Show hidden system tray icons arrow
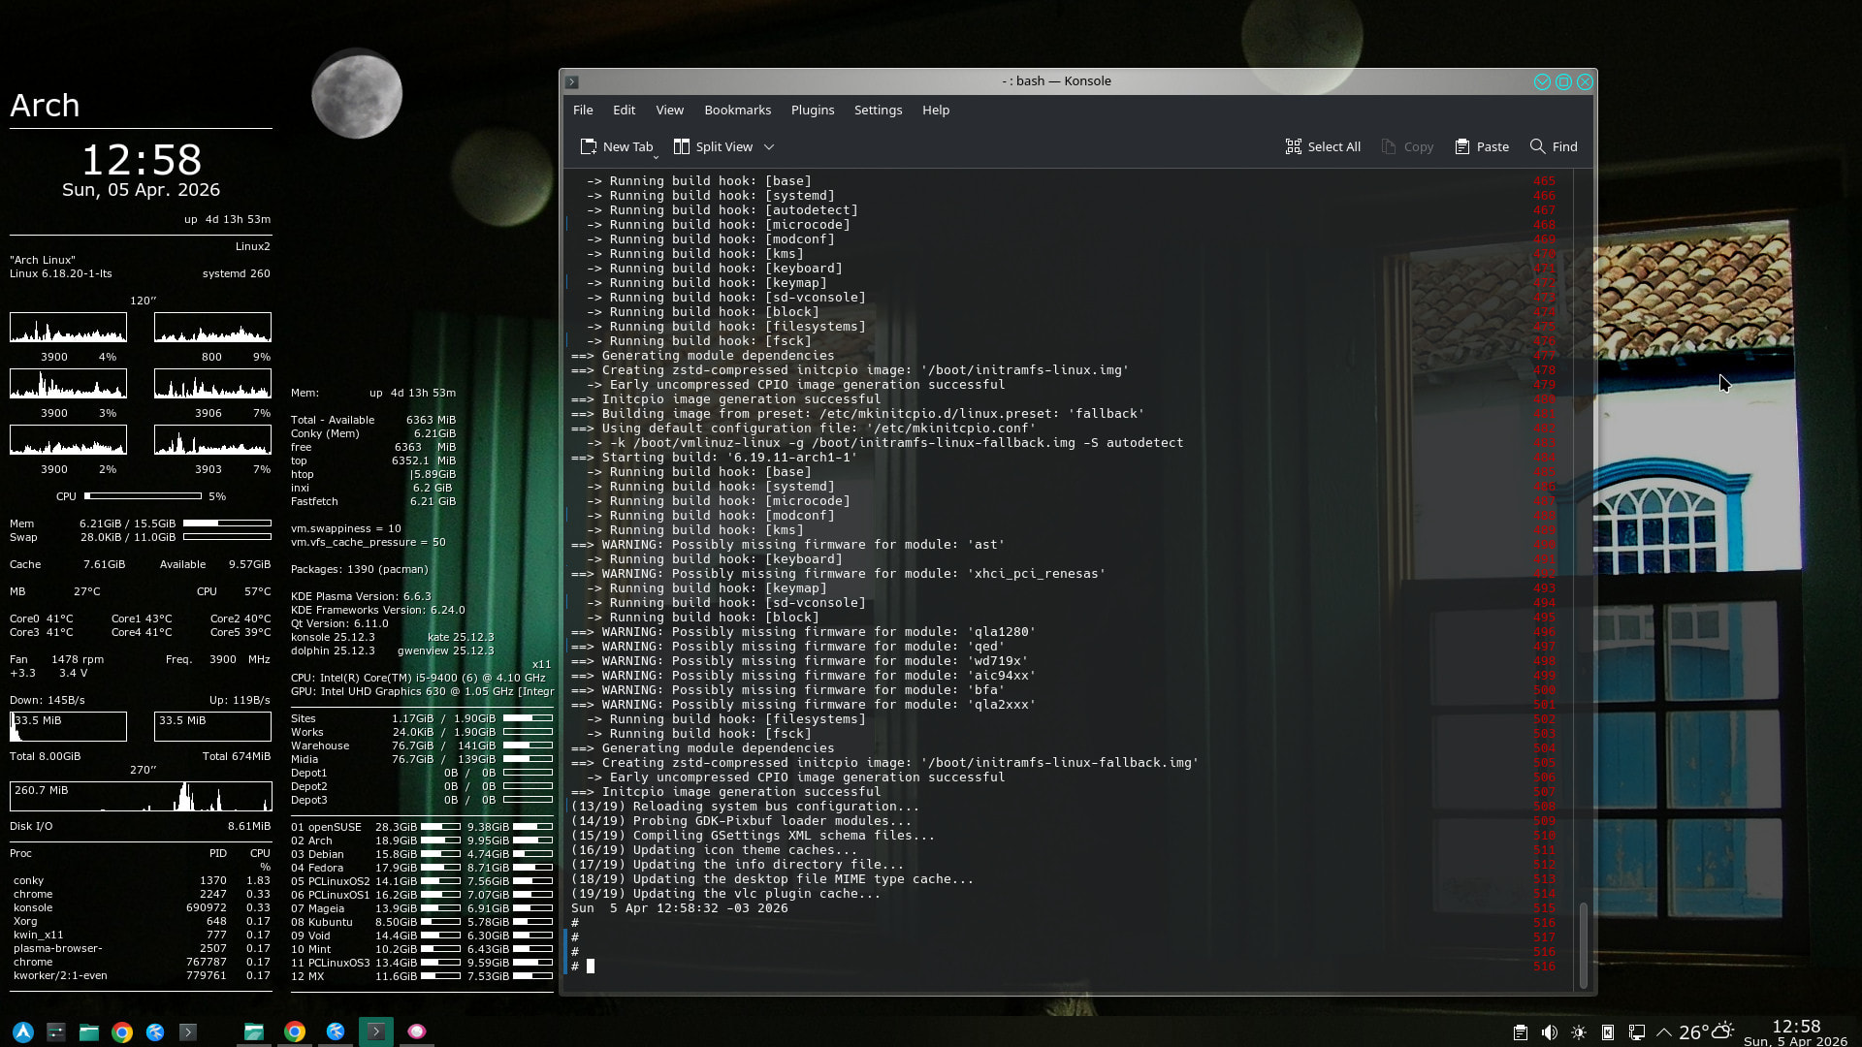 click(1664, 1032)
